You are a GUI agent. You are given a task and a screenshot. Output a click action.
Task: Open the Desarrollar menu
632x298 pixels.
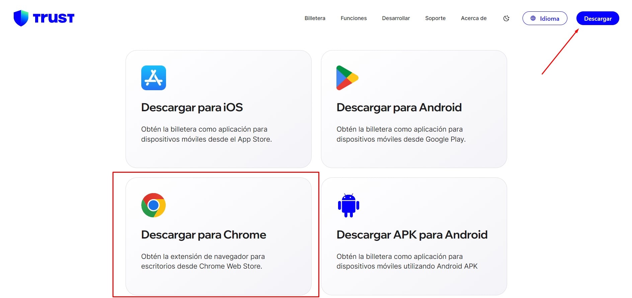click(x=396, y=18)
